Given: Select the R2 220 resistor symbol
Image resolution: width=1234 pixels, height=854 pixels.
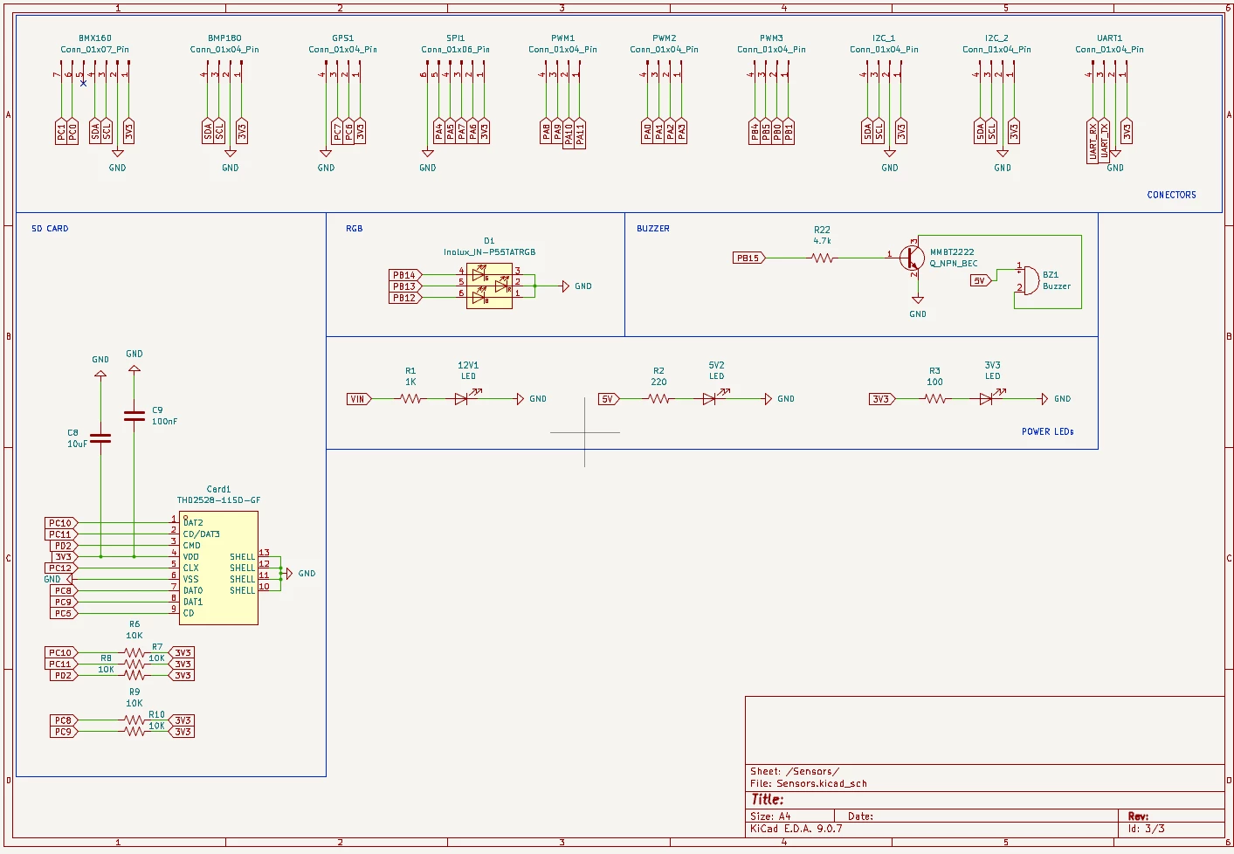Looking at the screenshot, I should (x=658, y=399).
